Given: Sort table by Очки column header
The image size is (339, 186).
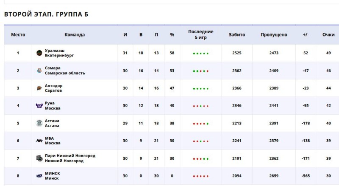Looking at the screenshot, I should pos(328,35).
